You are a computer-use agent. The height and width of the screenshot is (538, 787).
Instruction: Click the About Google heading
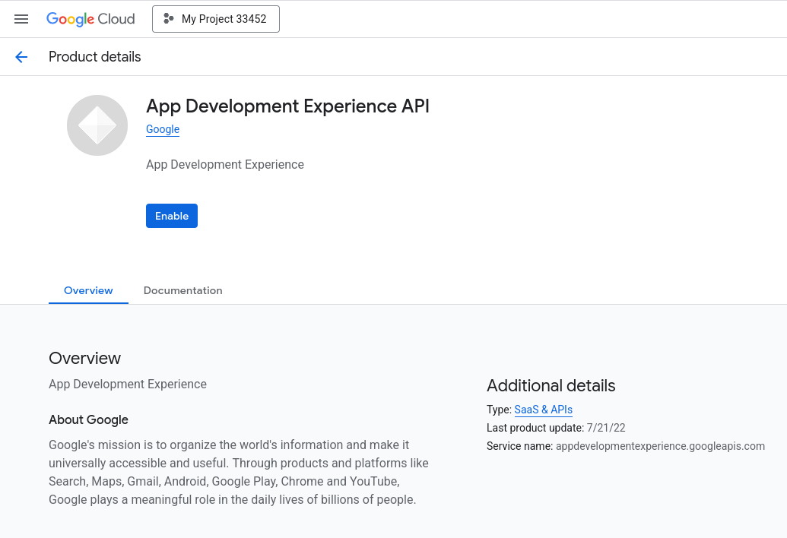pos(88,419)
